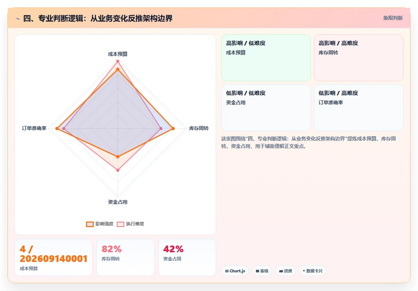Click the heading 四、专业判断逻辑：从业务变化反推架构边界

point(98,18)
